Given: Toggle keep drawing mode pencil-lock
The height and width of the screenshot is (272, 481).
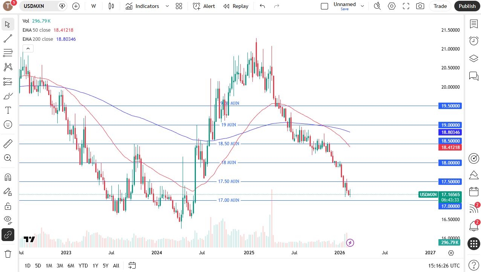Looking at the screenshot, I should (8, 192).
